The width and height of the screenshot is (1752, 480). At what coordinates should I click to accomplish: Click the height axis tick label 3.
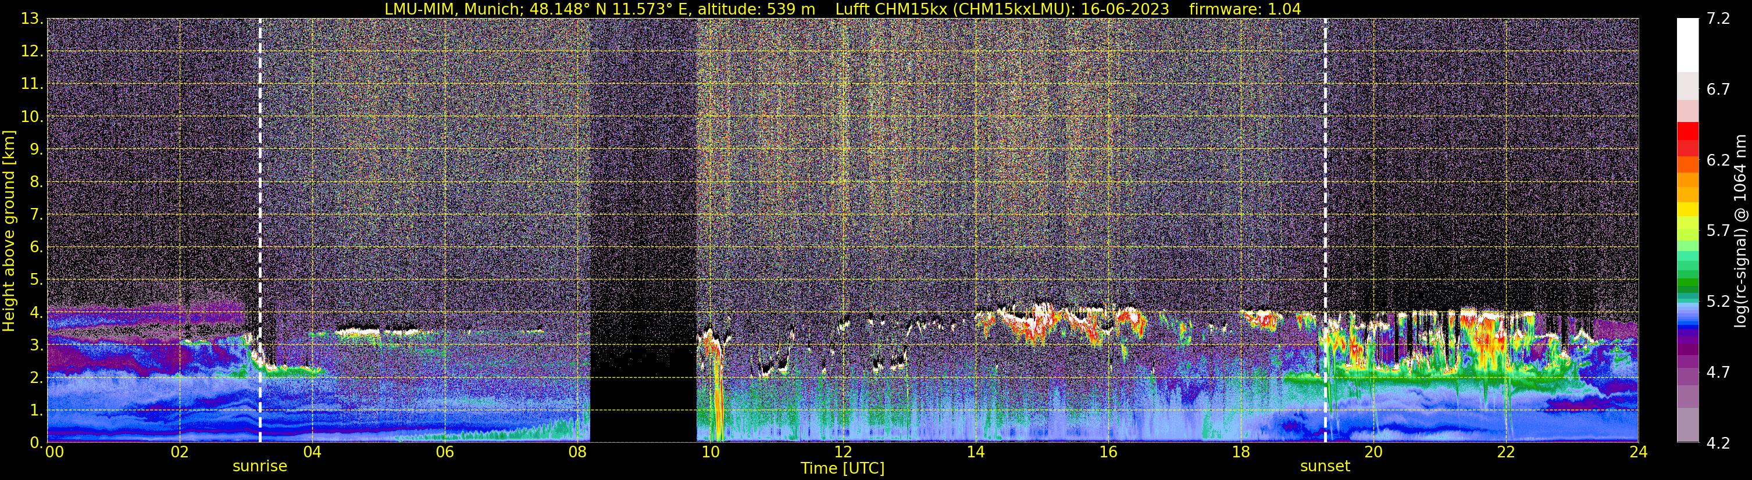35,345
